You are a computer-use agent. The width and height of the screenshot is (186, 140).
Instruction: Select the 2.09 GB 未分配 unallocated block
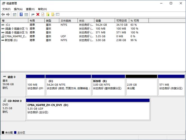tap(141, 85)
